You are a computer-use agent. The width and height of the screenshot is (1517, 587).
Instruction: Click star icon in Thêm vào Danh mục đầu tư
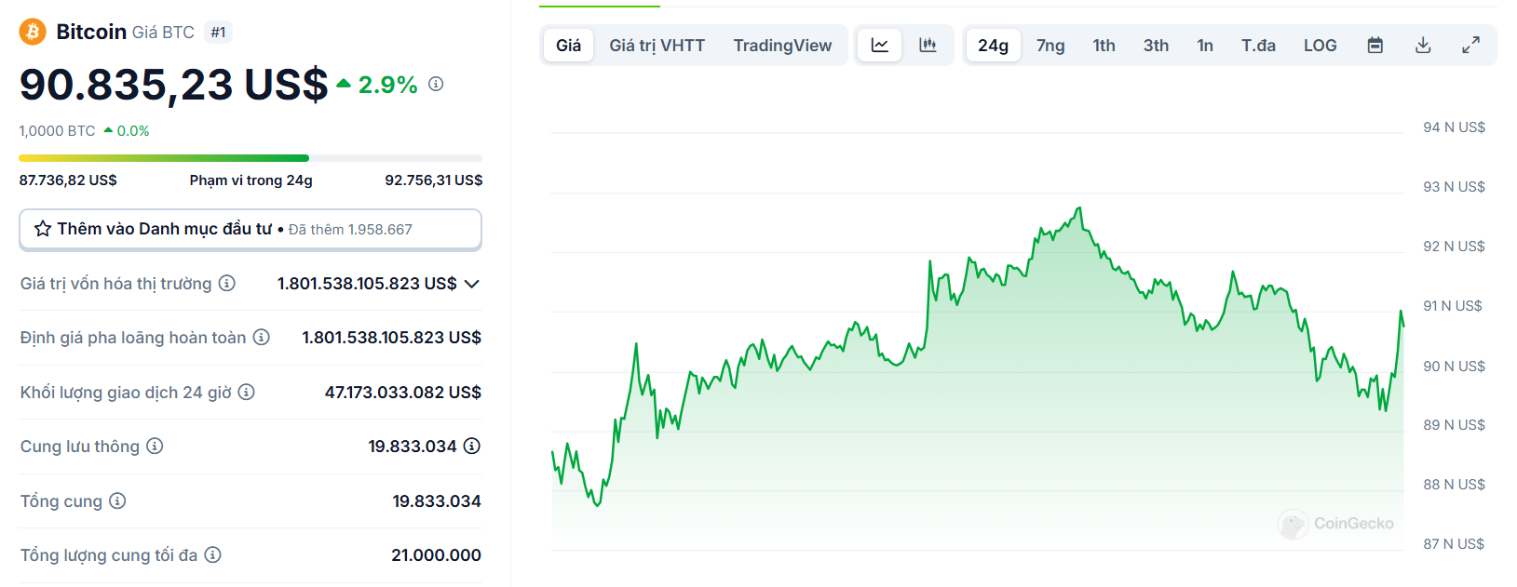(43, 229)
